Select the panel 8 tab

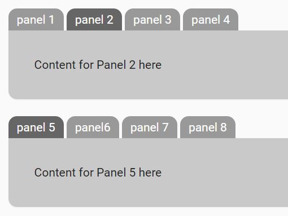coord(208,127)
